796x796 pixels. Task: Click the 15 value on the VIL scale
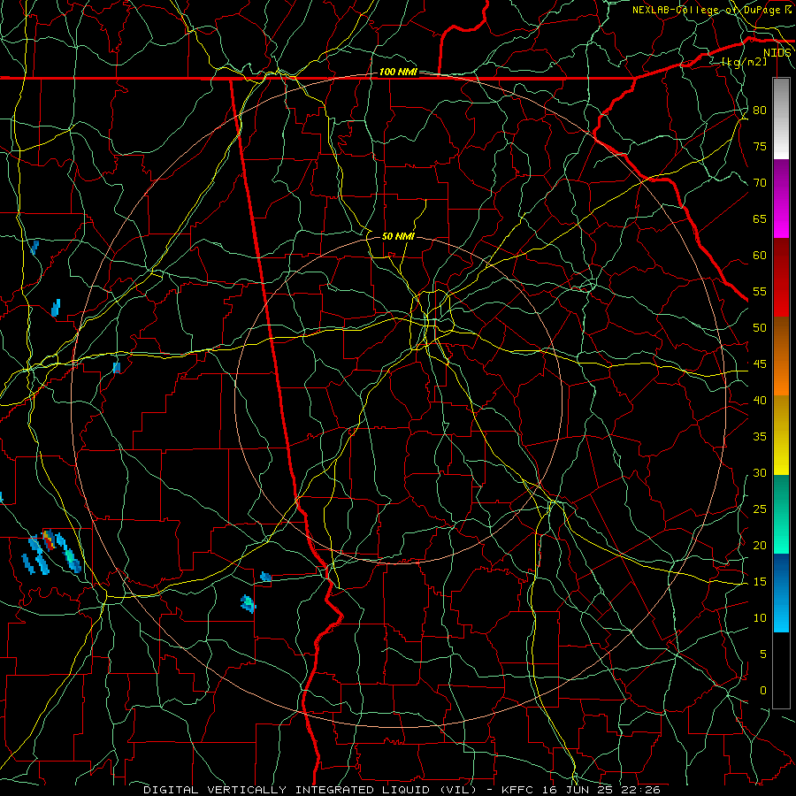point(760,582)
